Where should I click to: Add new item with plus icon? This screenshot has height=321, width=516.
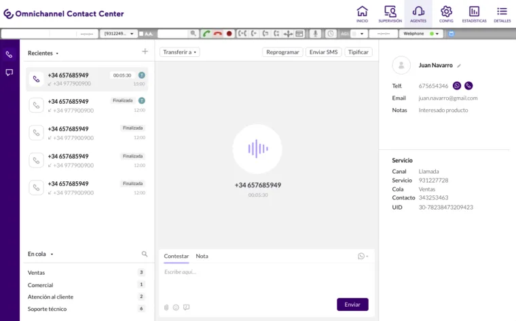point(145,52)
